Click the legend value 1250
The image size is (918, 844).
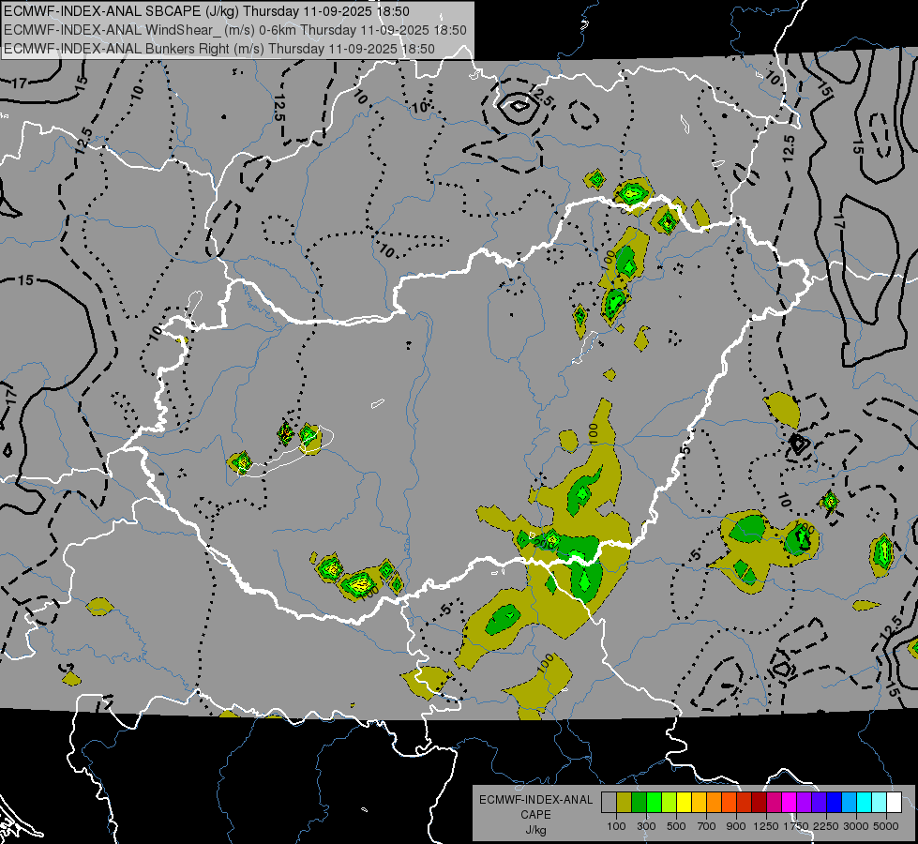click(x=766, y=826)
